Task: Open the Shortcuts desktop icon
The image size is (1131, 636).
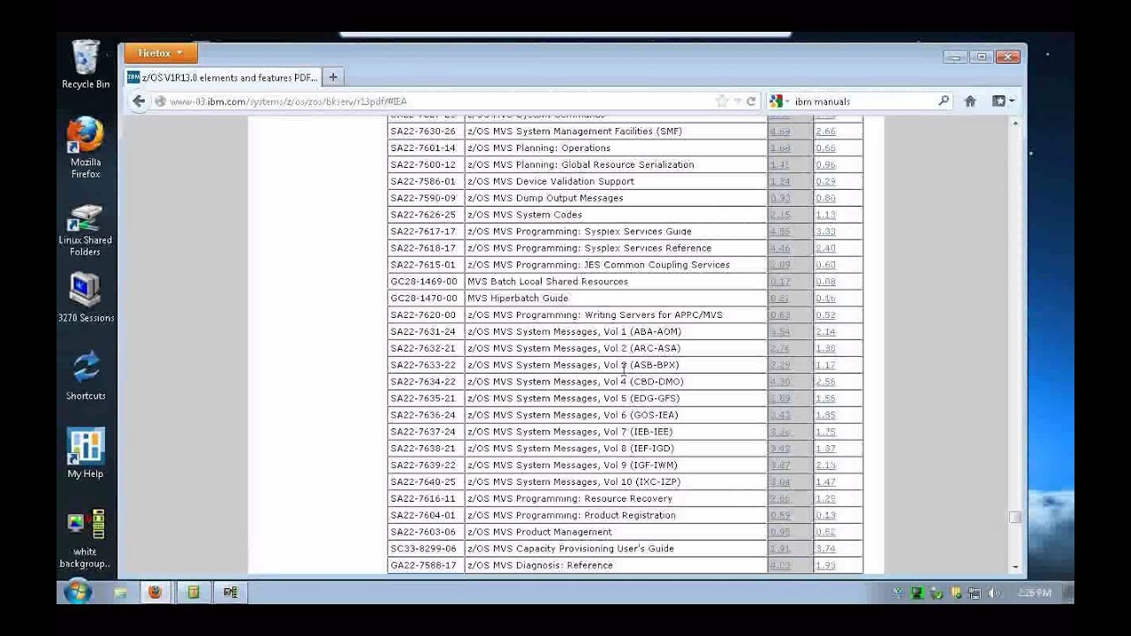Action: click(x=86, y=375)
